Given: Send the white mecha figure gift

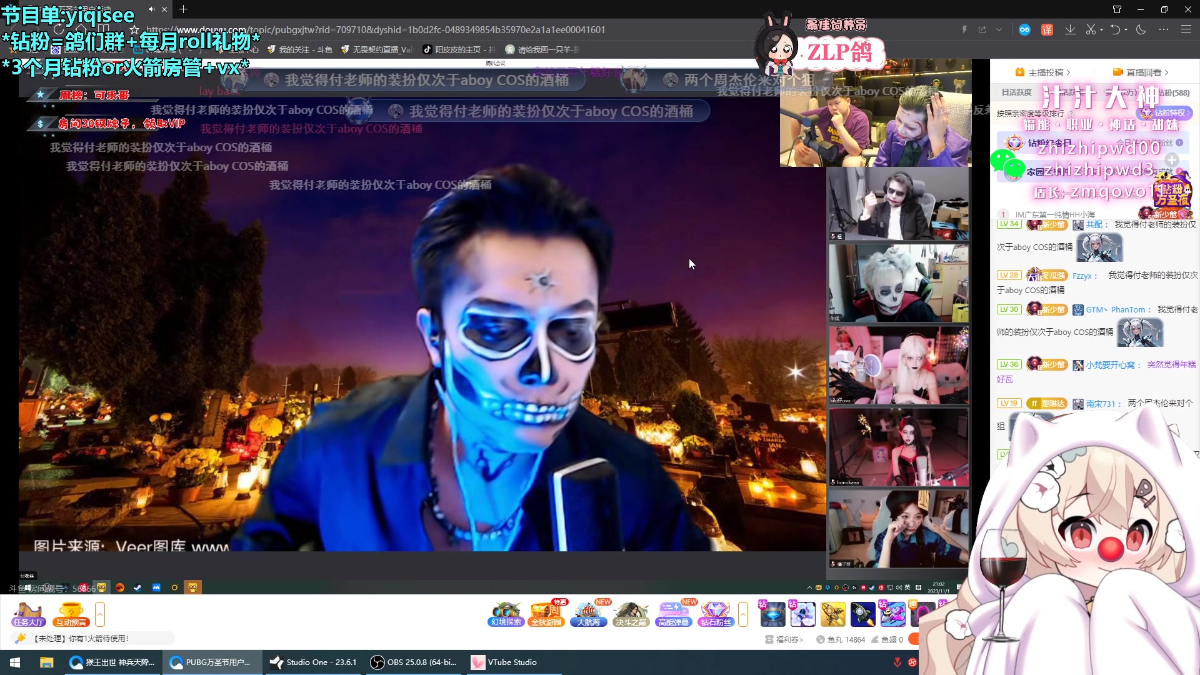Looking at the screenshot, I should pyautogui.click(x=802, y=614).
